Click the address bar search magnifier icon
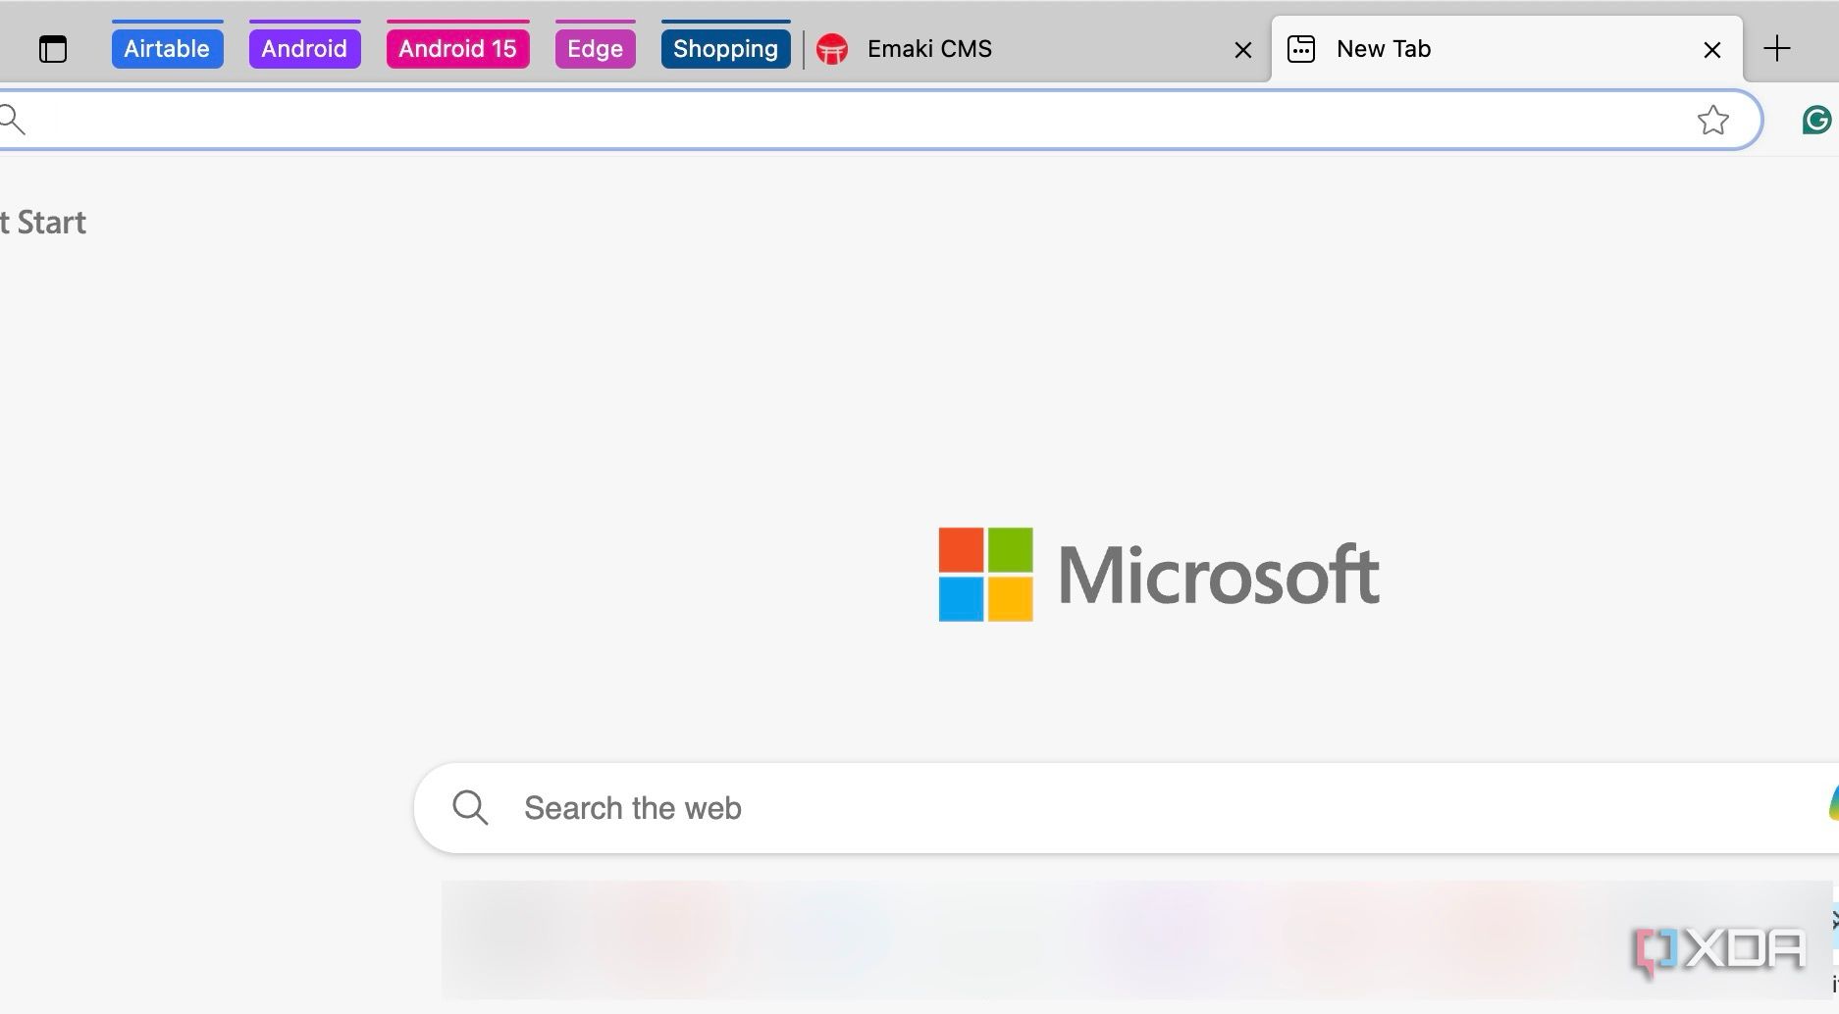Screen dimensions: 1839x1014 point(12,120)
